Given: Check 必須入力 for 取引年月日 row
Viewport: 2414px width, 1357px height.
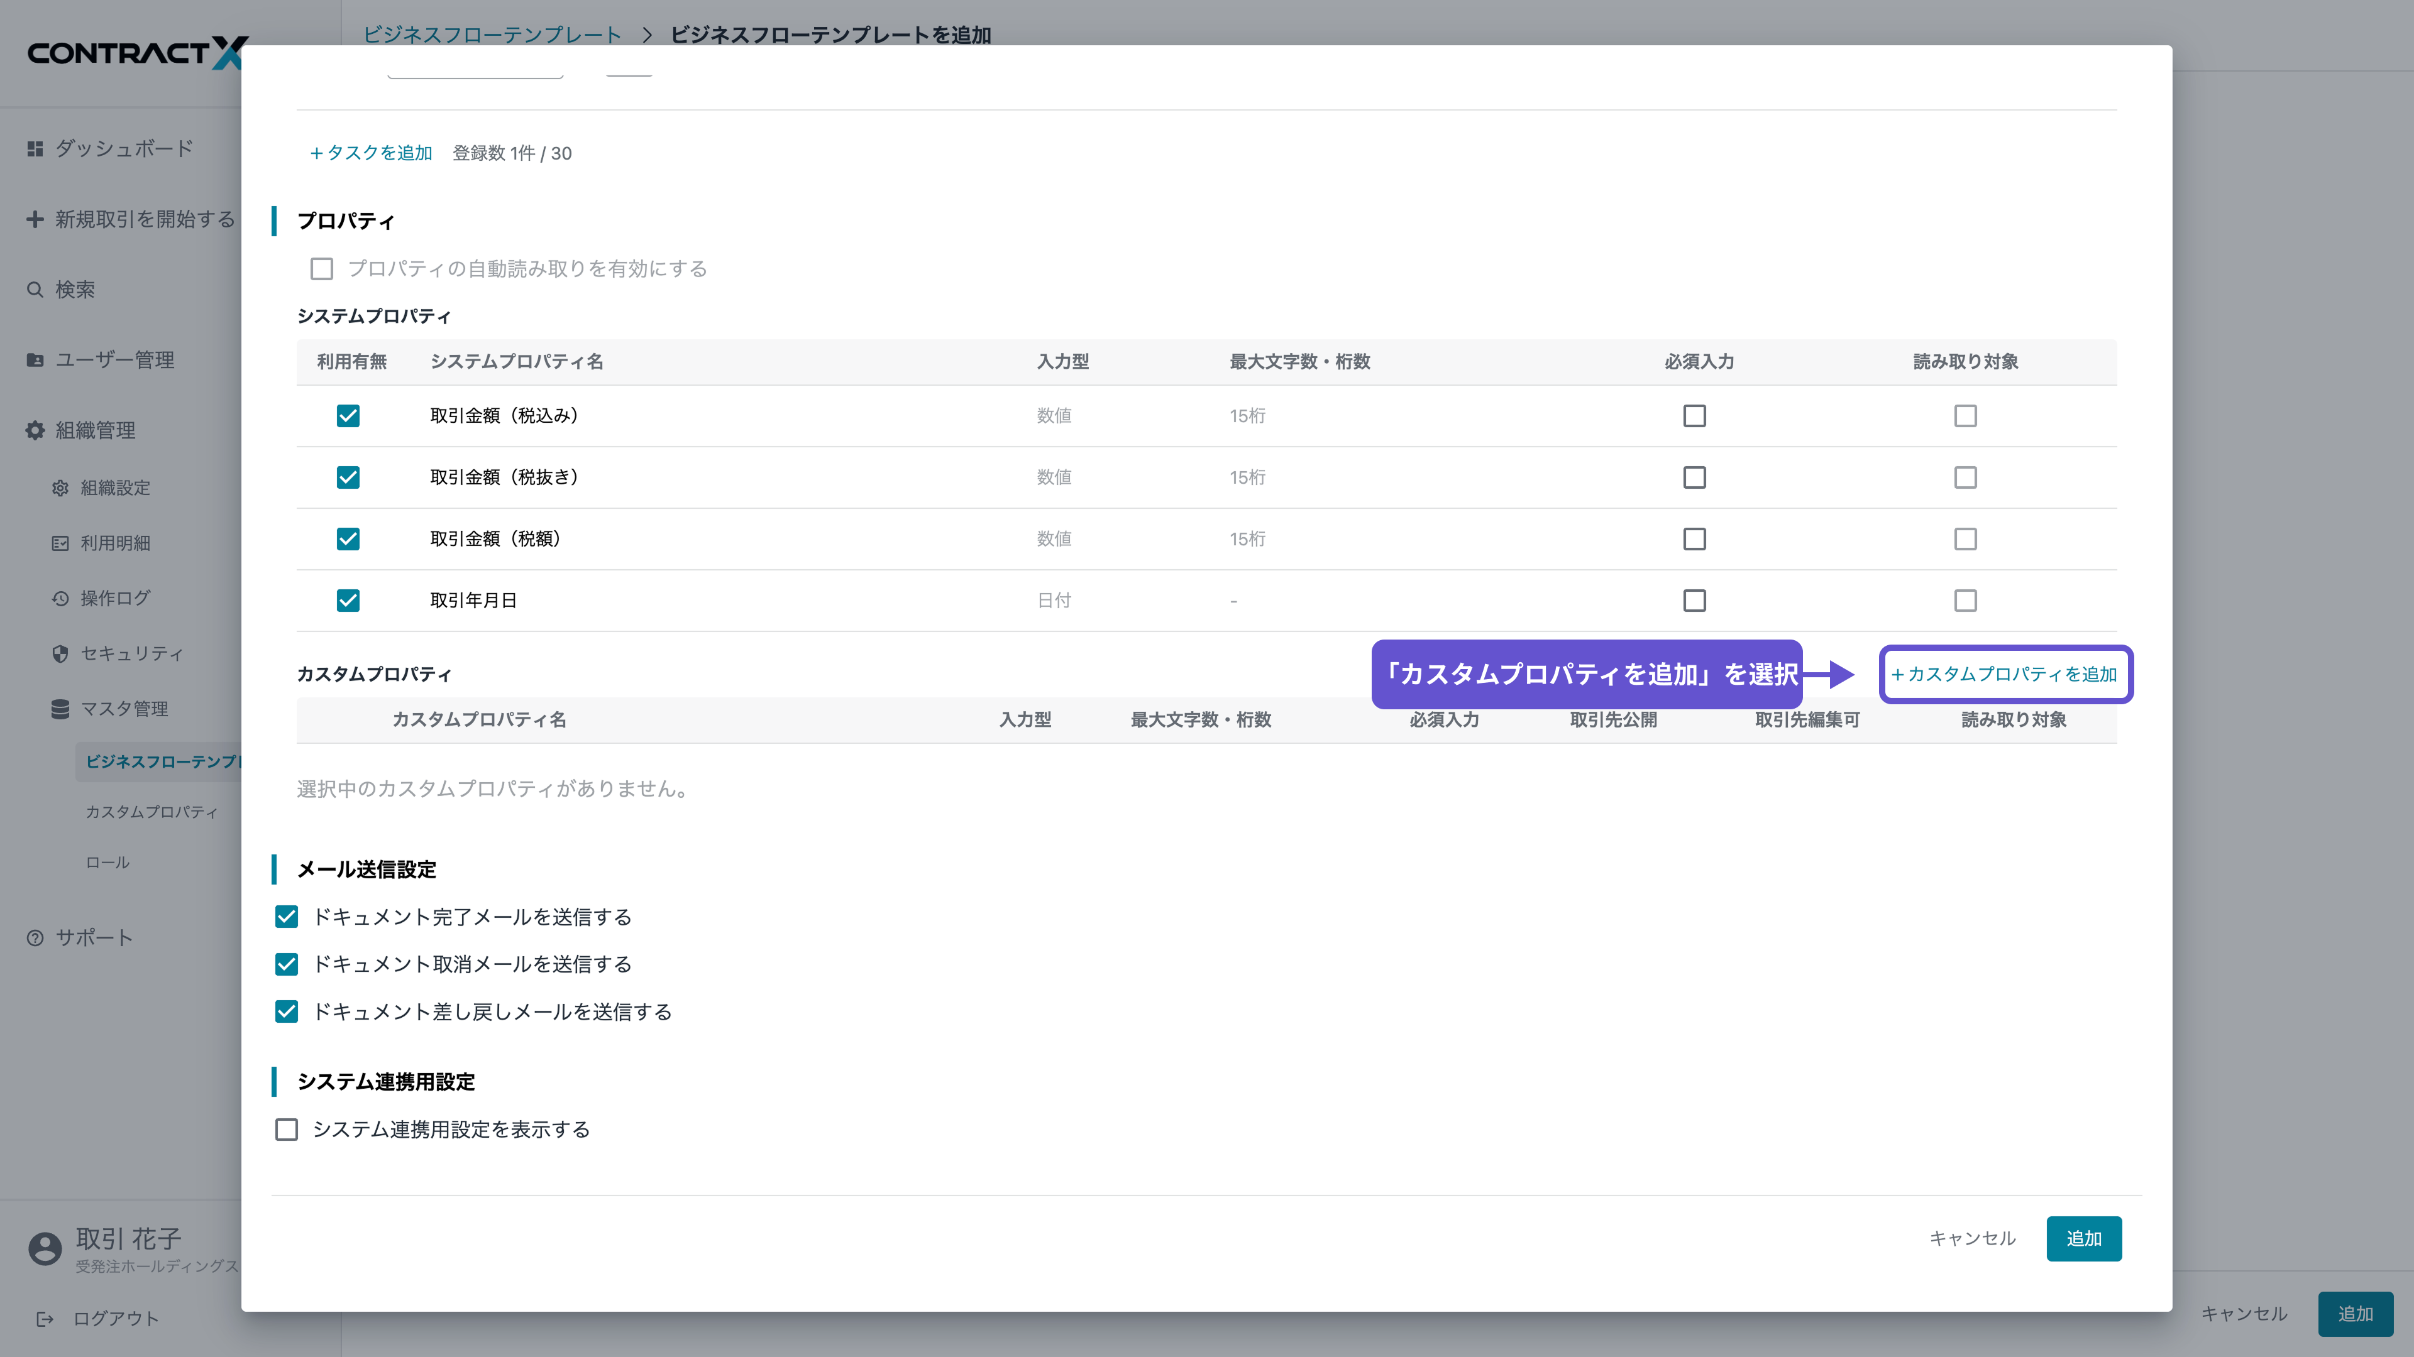Looking at the screenshot, I should 1694,601.
